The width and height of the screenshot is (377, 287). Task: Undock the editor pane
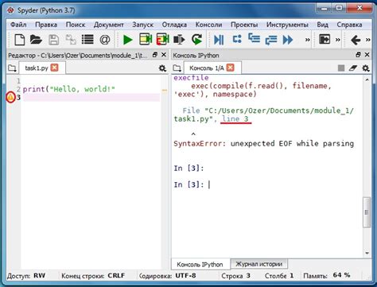point(155,55)
